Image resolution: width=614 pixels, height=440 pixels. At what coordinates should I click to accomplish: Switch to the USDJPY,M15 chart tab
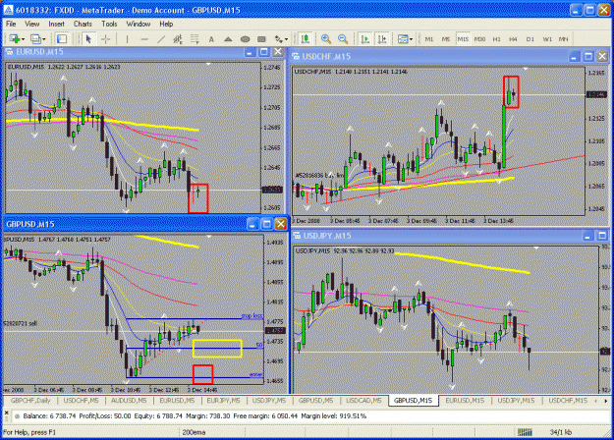point(516,401)
